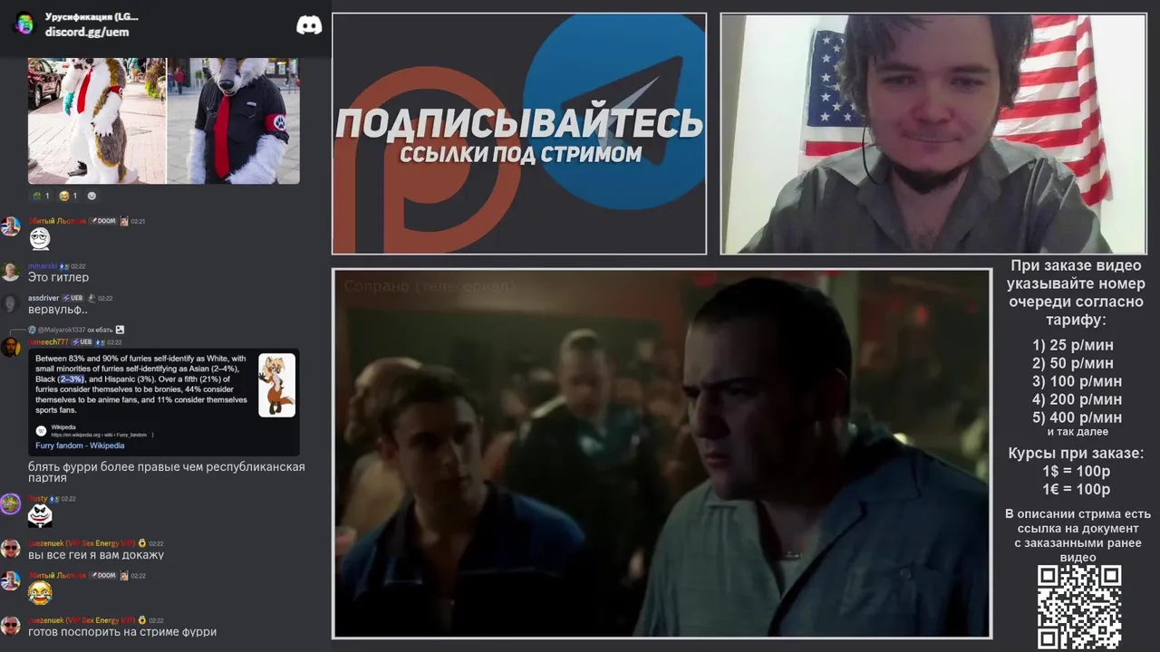Open the left attached image with the white fursuit

[x=97, y=120]
